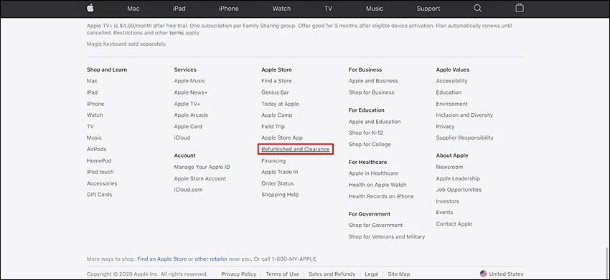This screenshot has height=280, width=610.
Task: Click Apple Music under Services
Action: pos(189,81)
